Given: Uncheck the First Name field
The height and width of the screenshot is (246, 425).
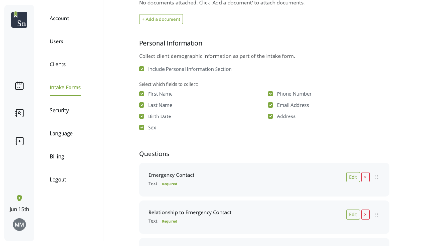Looking at the screenshot, I should pos(142,94).
